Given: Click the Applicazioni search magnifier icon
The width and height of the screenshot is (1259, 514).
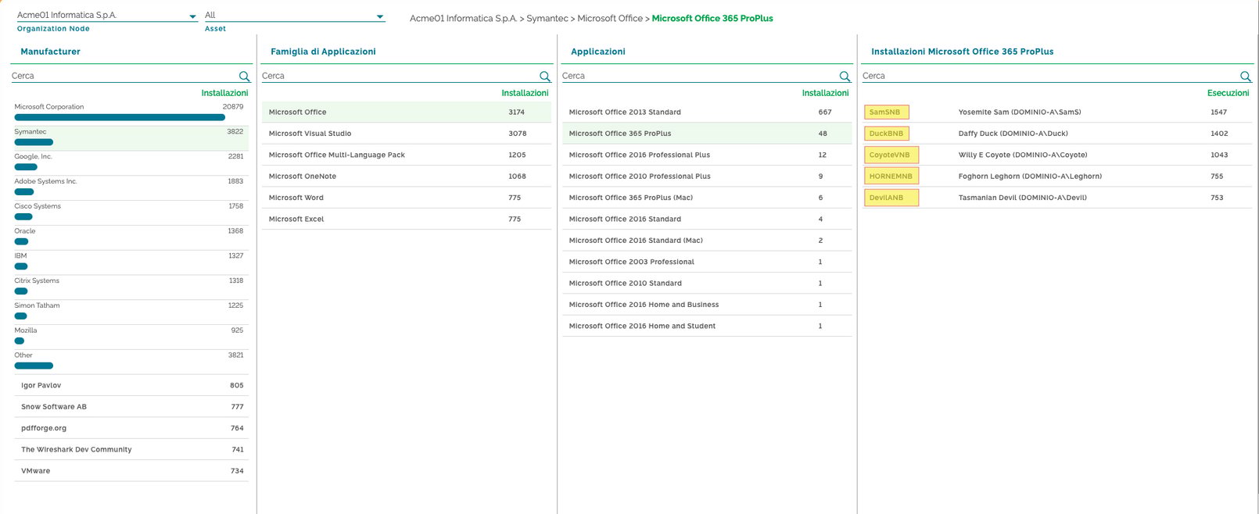Looking at the screenshot, I should click(845, 77).
